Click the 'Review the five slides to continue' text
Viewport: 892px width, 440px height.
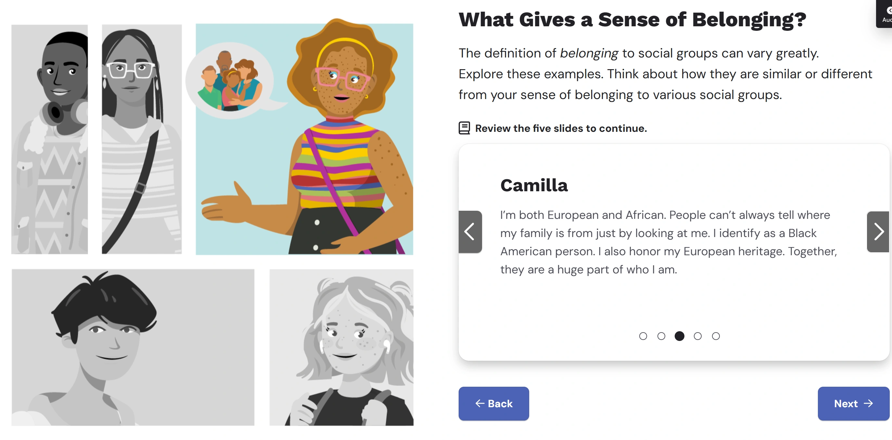(561, 129)
